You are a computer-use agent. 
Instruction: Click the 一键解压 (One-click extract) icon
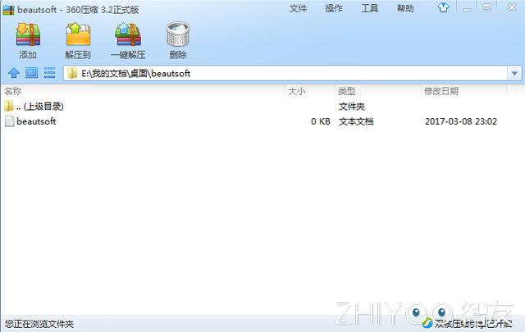click(128, 34)
